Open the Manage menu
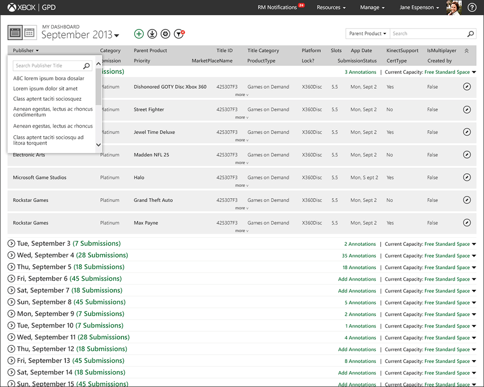The width and height of the screenshot is (484, 387). (x=372, y=7)
